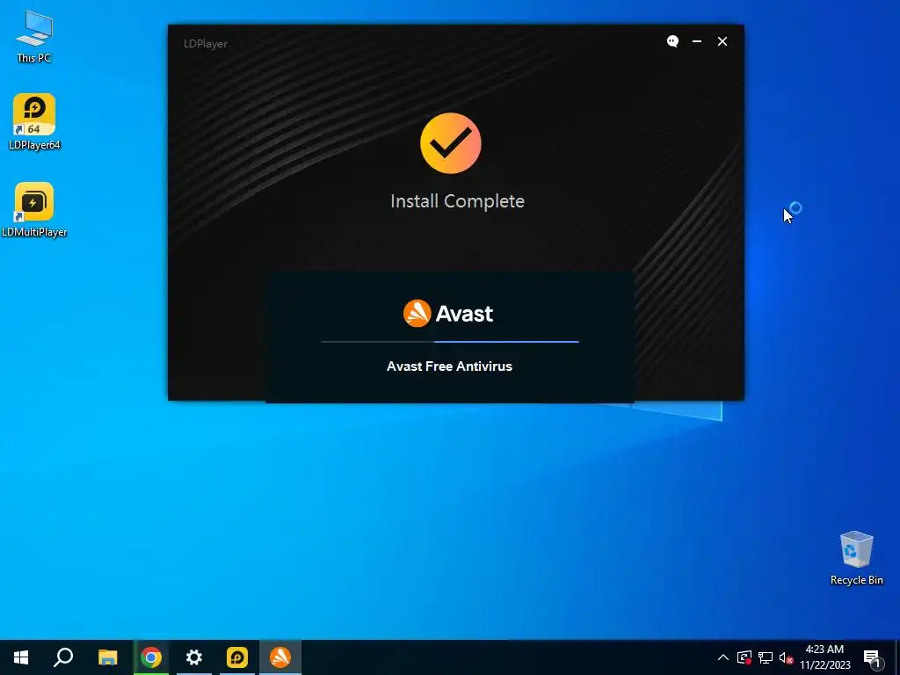Click the LDPlayer title text
The width and height of the screenshot is (900, 675).
coord(206,44)
